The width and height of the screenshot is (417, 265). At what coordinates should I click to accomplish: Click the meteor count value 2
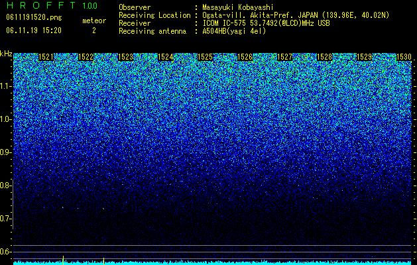tap(94, 30)
